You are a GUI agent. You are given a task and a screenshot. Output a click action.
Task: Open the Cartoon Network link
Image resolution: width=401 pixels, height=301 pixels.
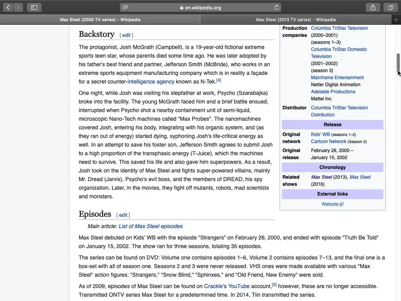[x=329, y=141]
